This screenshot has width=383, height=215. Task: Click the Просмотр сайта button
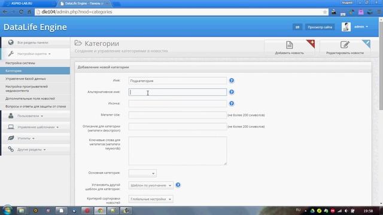click(x=320, y=27)
